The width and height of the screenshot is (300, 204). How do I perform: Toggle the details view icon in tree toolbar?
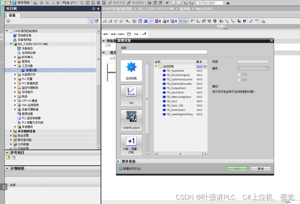click(x=91, y=21)
